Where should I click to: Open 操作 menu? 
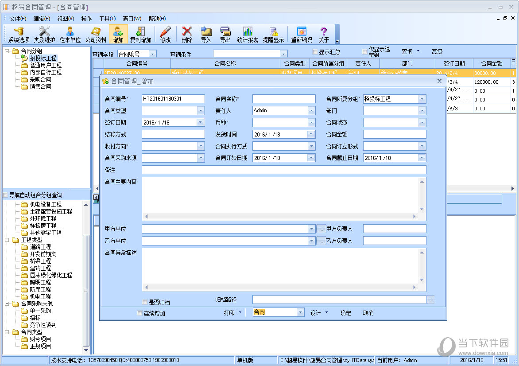[x=87, y=19]
